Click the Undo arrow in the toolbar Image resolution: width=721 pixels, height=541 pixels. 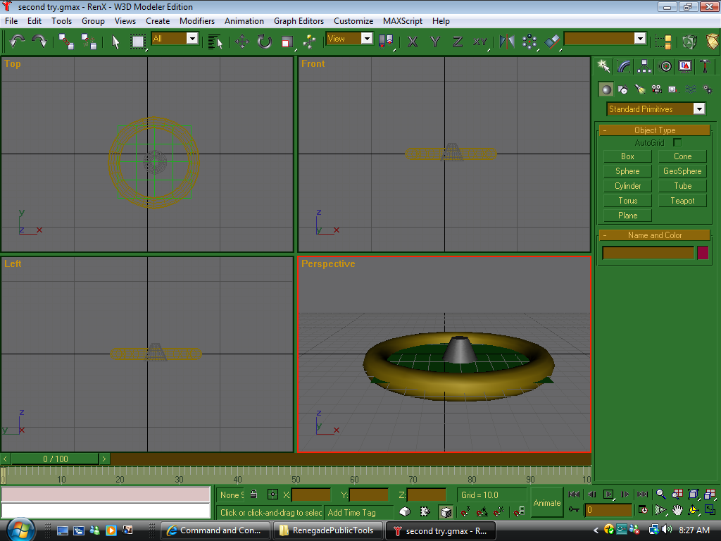(17, 41)
